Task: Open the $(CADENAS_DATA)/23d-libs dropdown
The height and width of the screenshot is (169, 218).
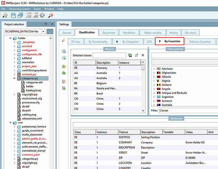Action: [x=43, y=31]
